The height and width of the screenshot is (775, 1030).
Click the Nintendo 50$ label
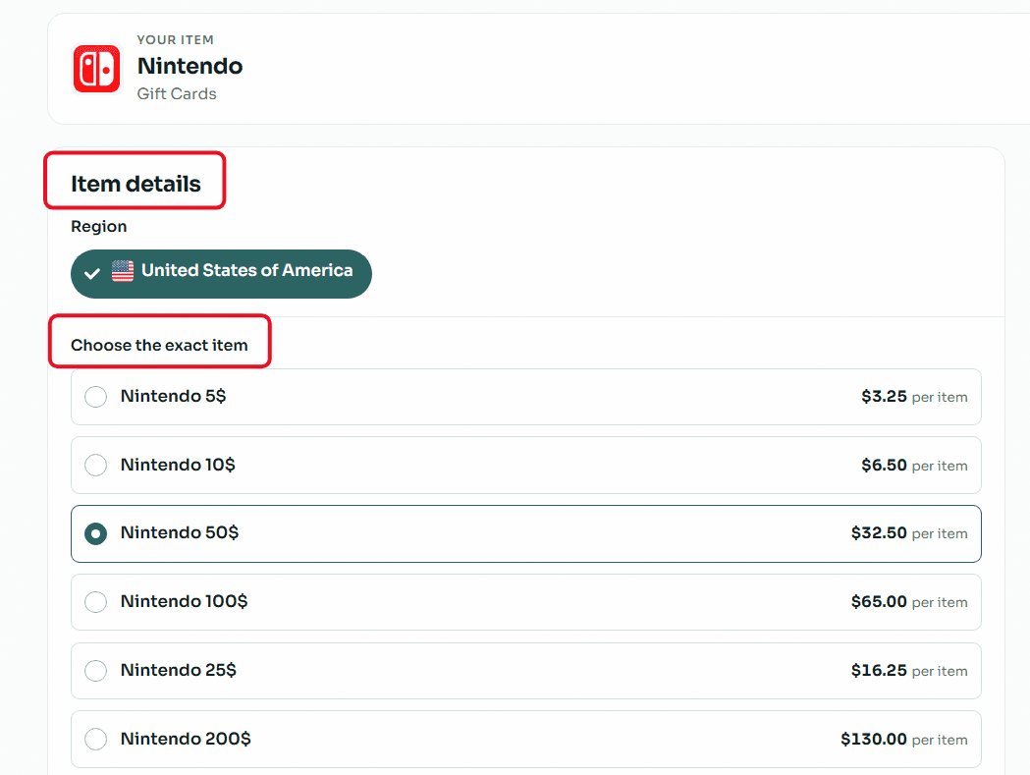180,532
